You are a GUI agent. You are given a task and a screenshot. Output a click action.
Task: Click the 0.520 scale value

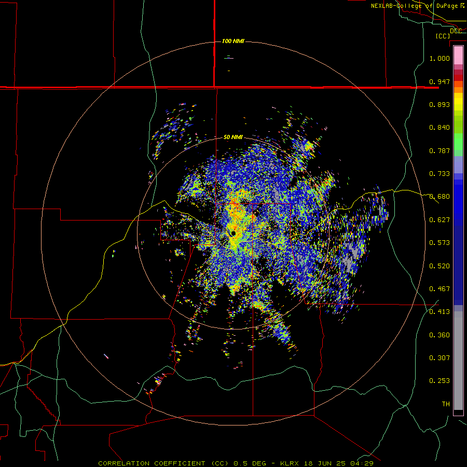439,266
